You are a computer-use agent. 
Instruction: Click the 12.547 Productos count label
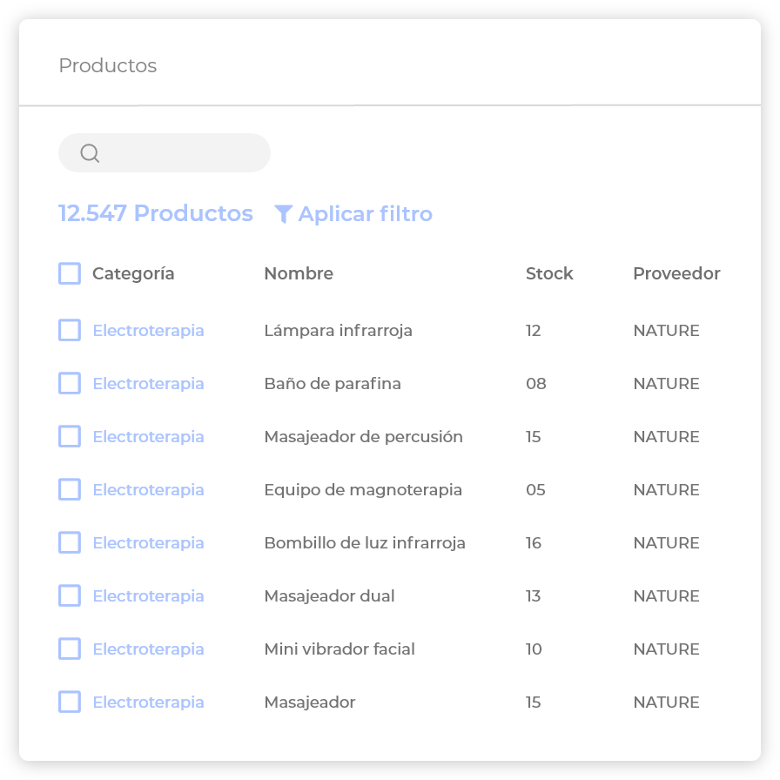click(156, 214)
